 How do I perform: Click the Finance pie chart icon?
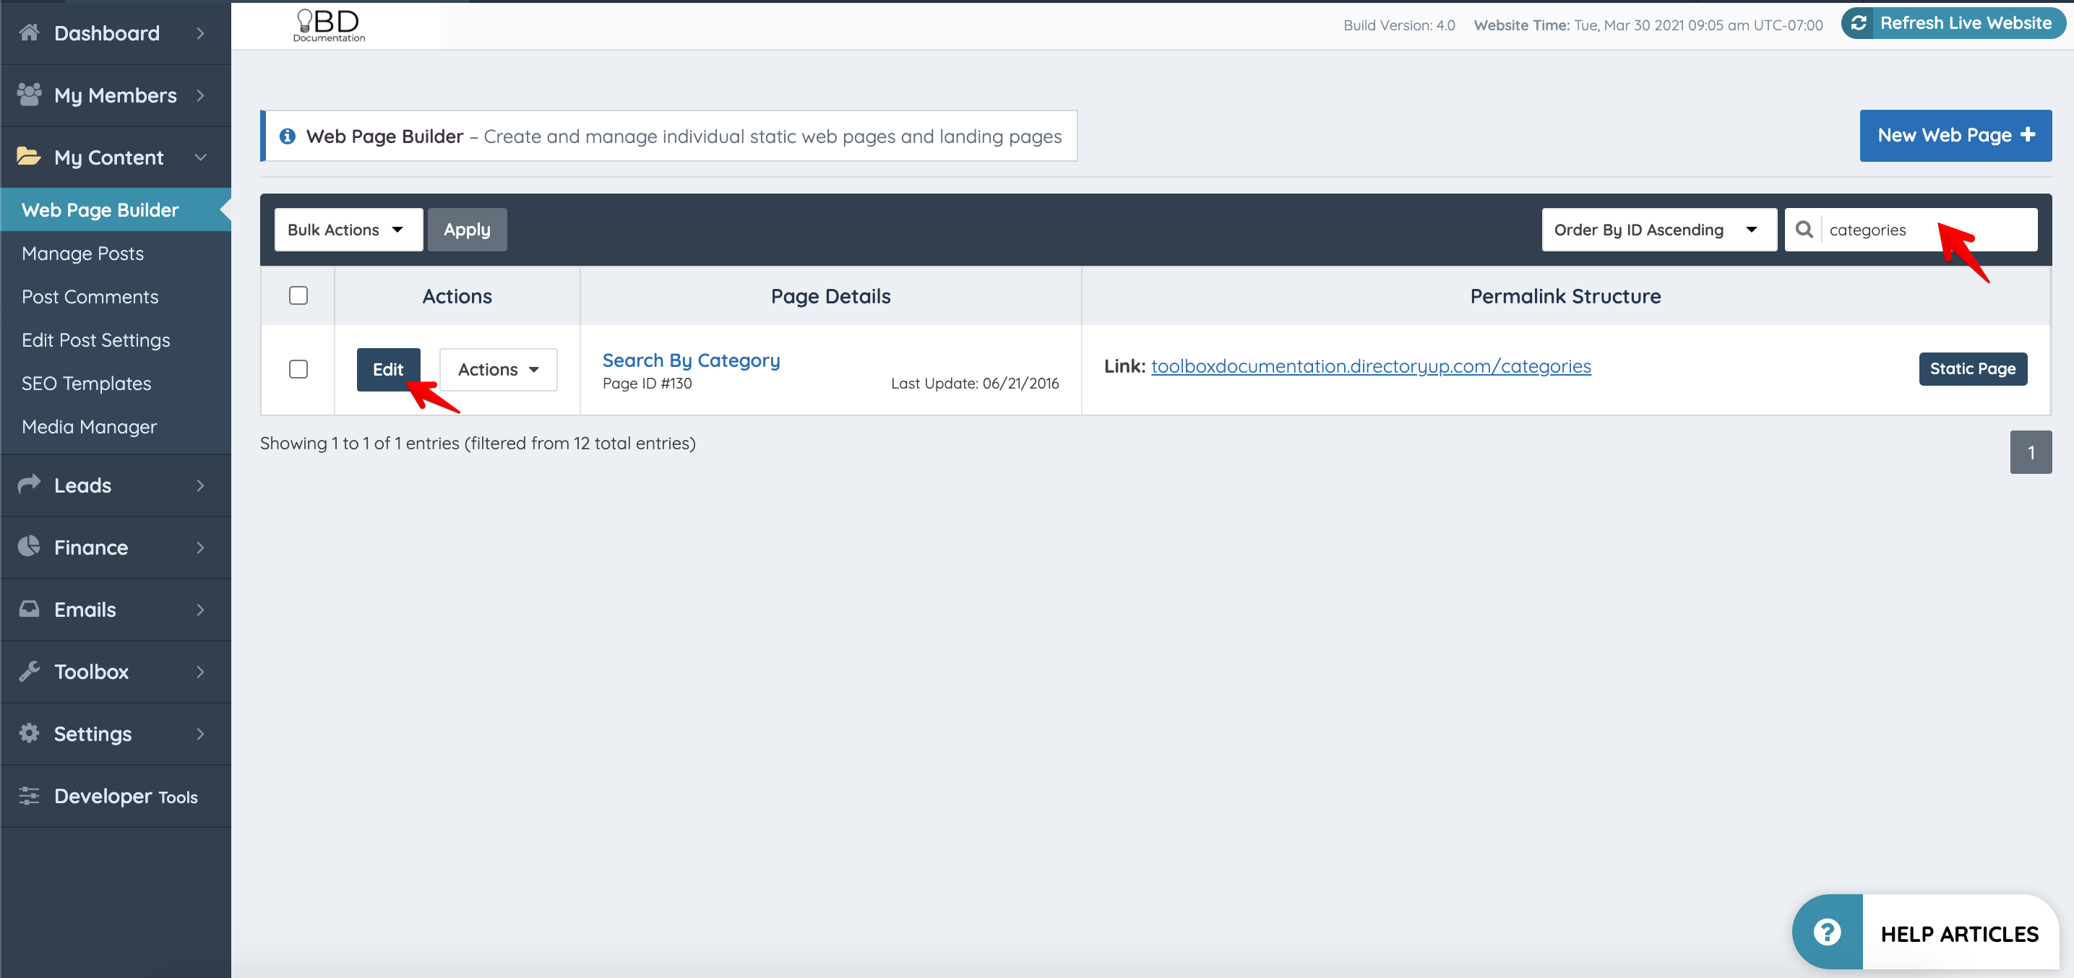29,547
